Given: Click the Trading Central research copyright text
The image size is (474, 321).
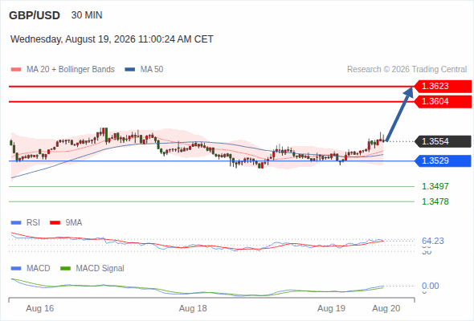Looking at the screenshot, I should [407, 70].
